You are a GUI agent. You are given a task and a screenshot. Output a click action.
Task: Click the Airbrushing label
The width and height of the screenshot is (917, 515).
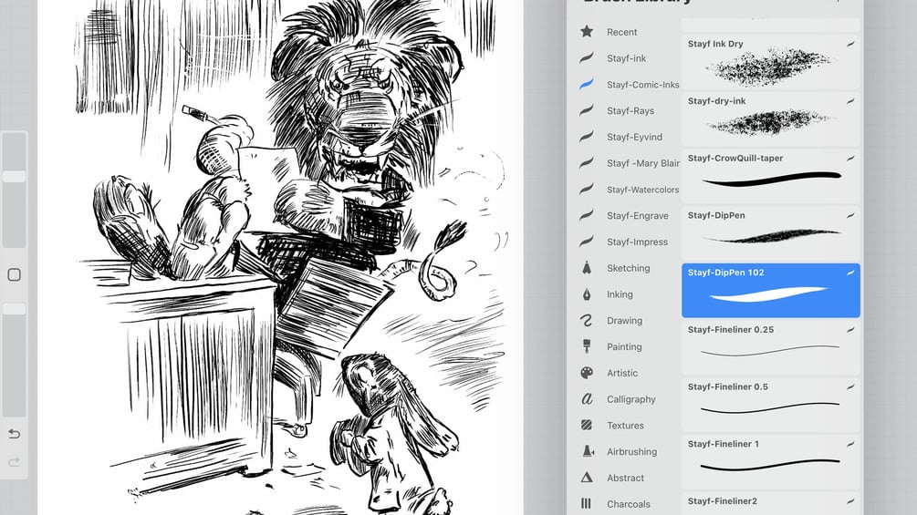(631, 451)
